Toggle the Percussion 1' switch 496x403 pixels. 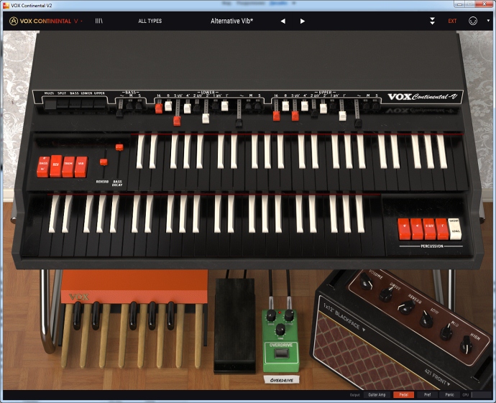442,229
